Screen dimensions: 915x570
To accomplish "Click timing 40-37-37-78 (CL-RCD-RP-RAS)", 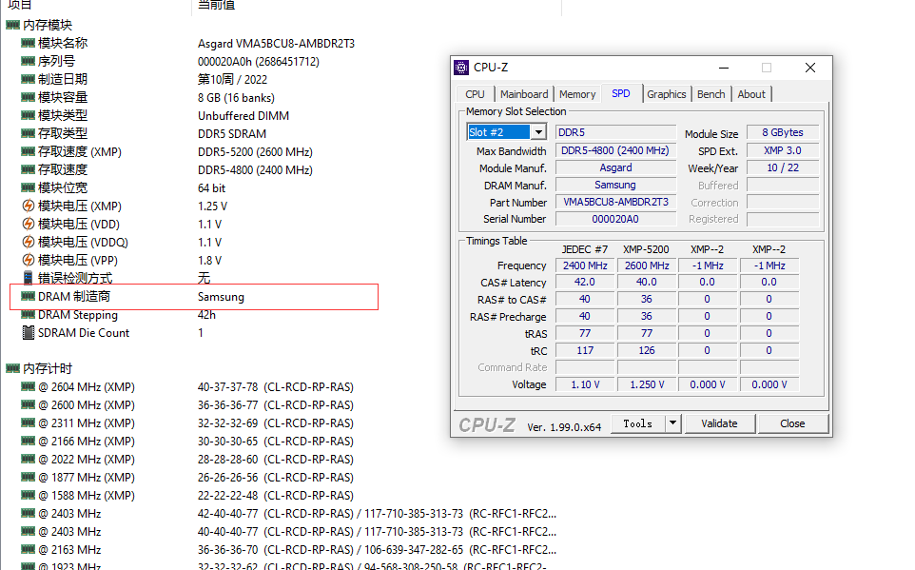I will point(276,387).
